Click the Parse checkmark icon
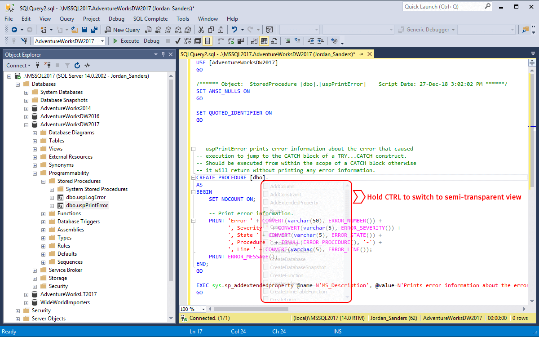This screenshot has height=337, width=539. 178,41
